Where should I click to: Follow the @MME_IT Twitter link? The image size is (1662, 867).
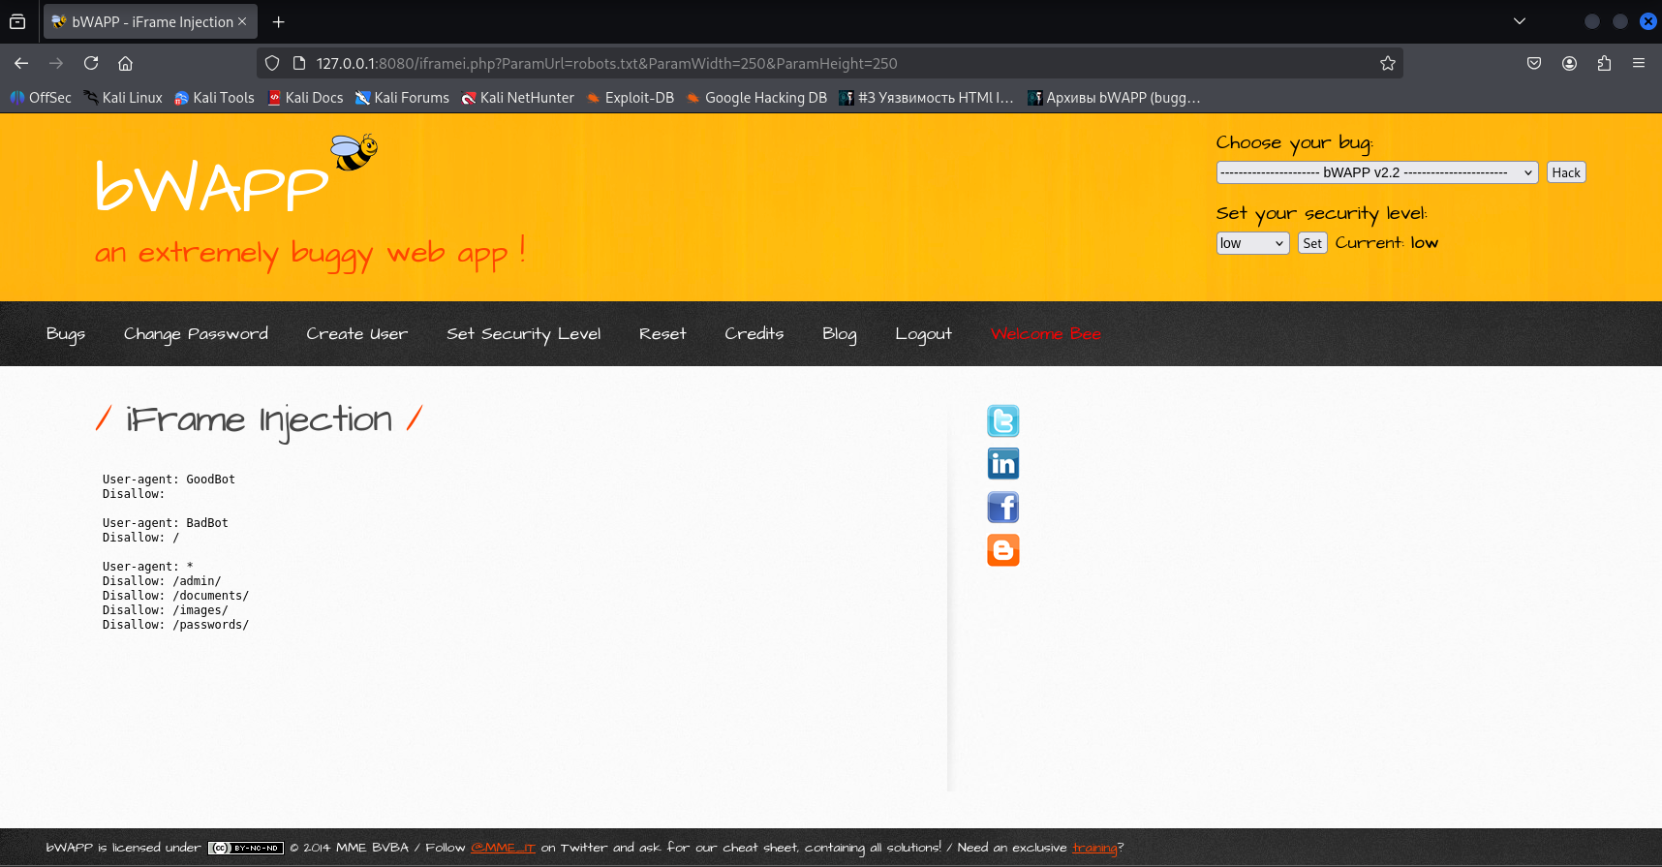pyautogui.click(x=503, y=848)
